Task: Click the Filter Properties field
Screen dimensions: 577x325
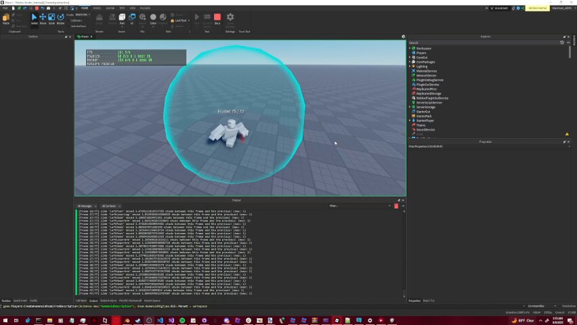Action: [x=488, y=146]
